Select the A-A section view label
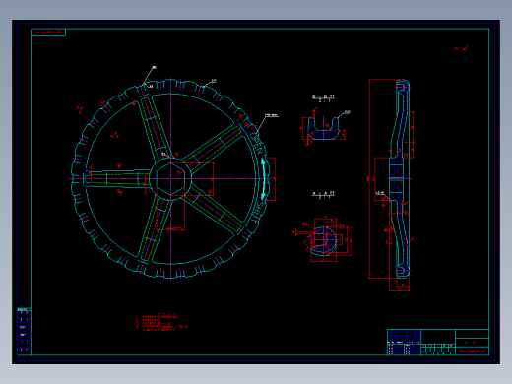This screenshot has height=384, width=512. pyautogui.click(x=323, y=195)
